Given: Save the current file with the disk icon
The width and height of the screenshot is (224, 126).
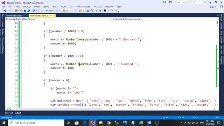Looking at the screenshot, I should coord(25,11).
